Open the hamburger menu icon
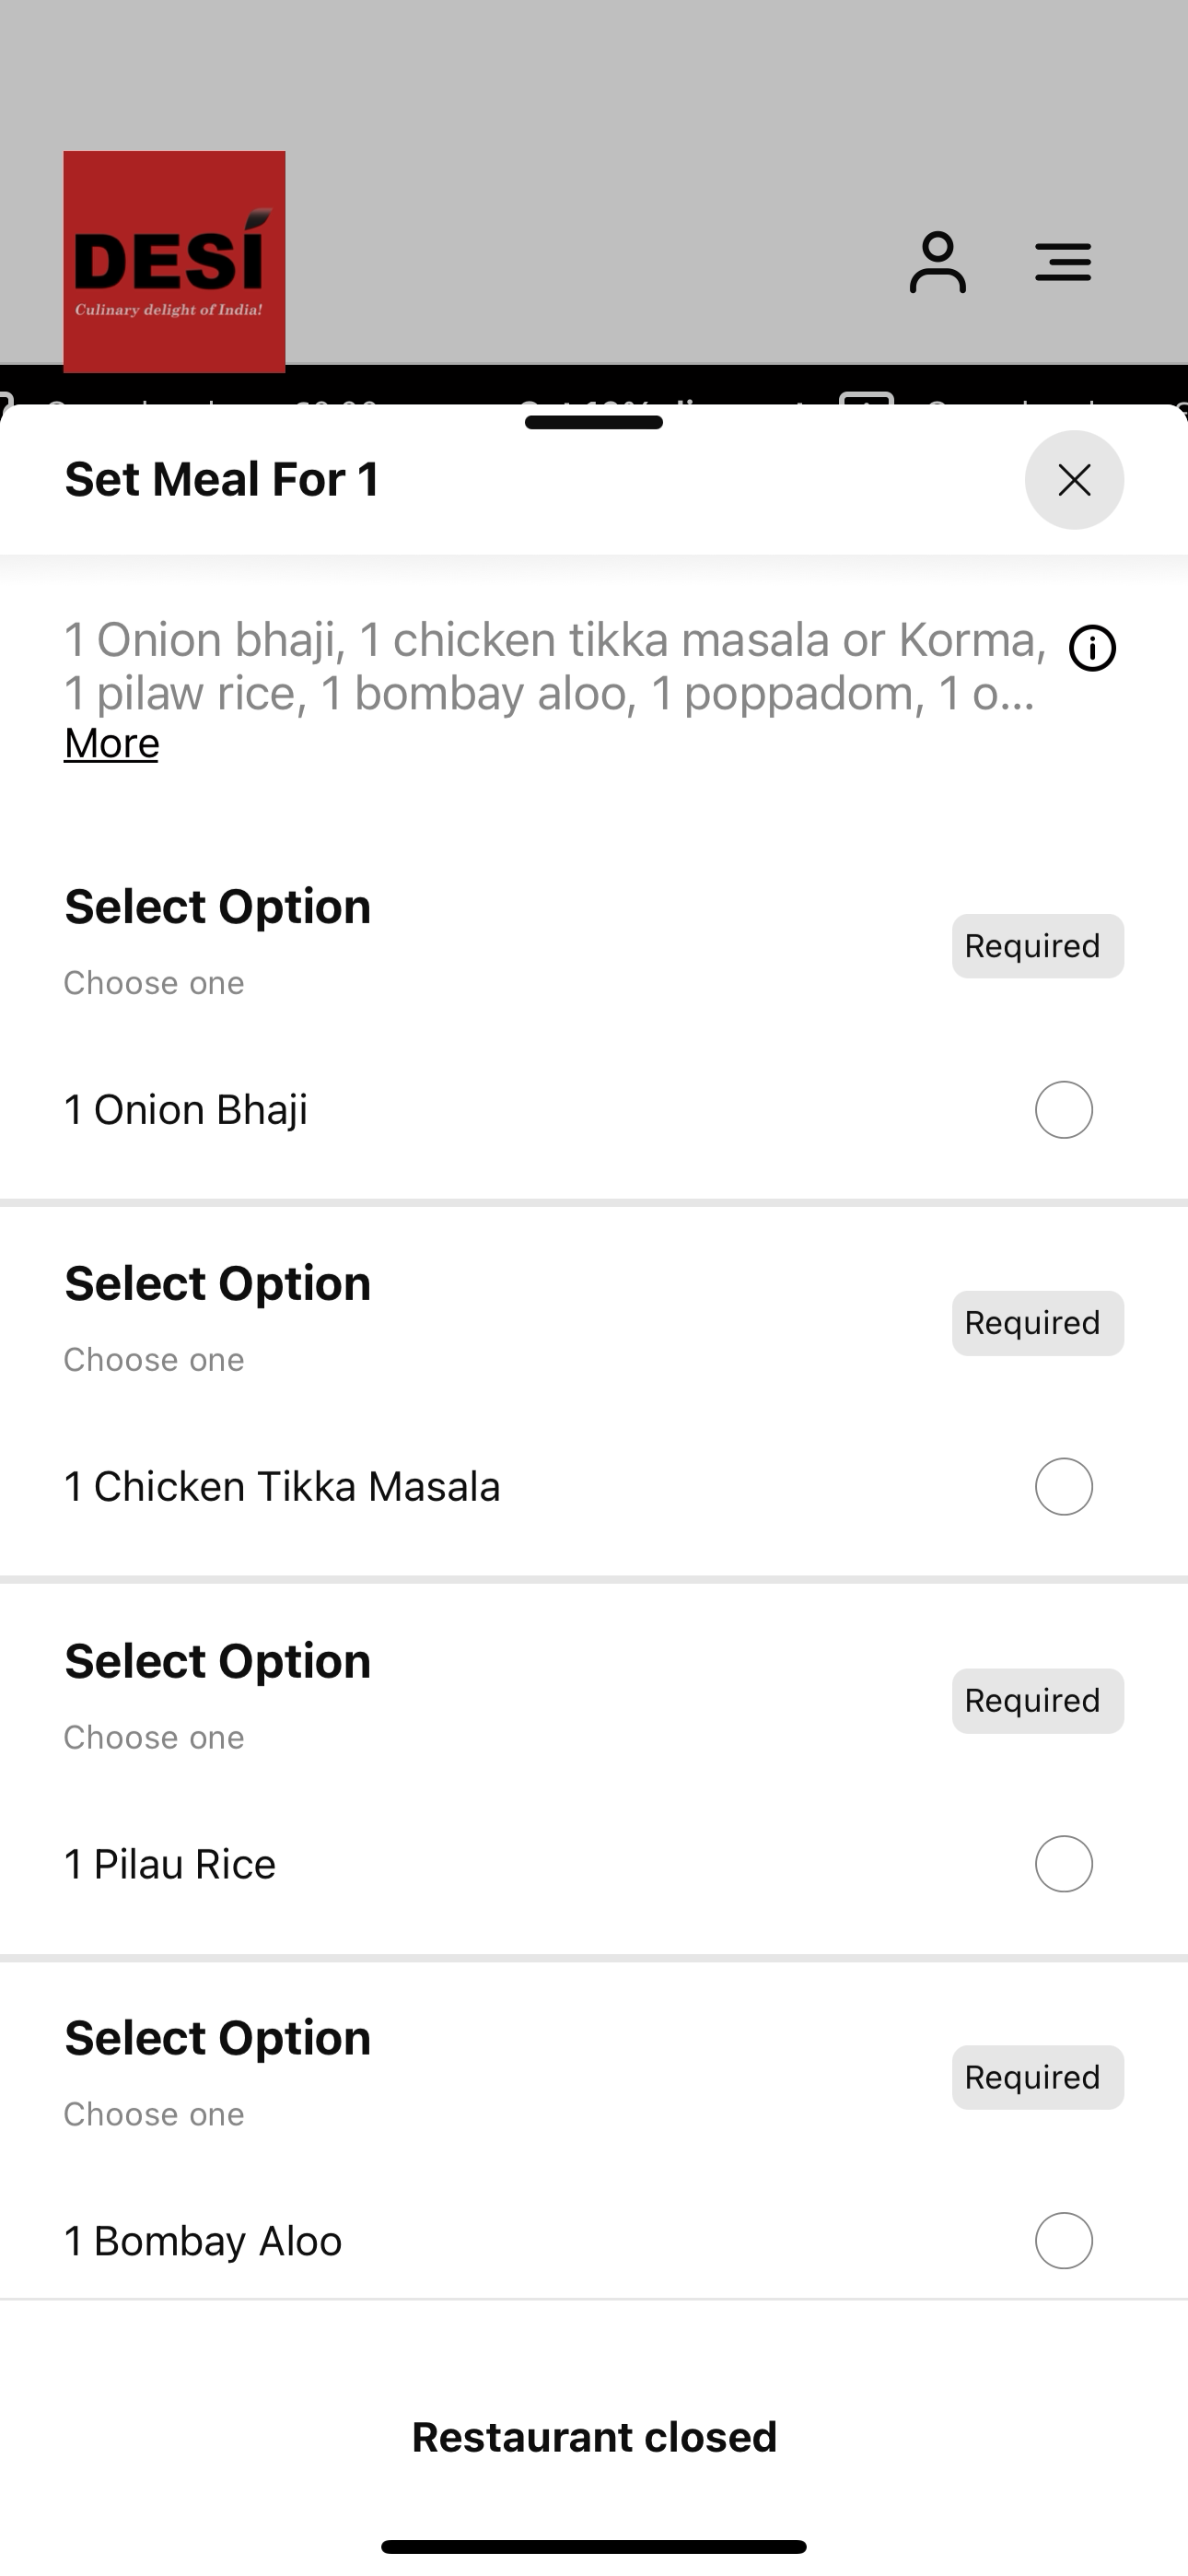This screenshot has width=1188, height=2576. 1062,262
